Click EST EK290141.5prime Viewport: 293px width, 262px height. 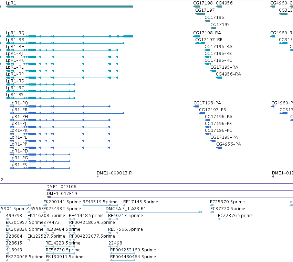[45, 205]
